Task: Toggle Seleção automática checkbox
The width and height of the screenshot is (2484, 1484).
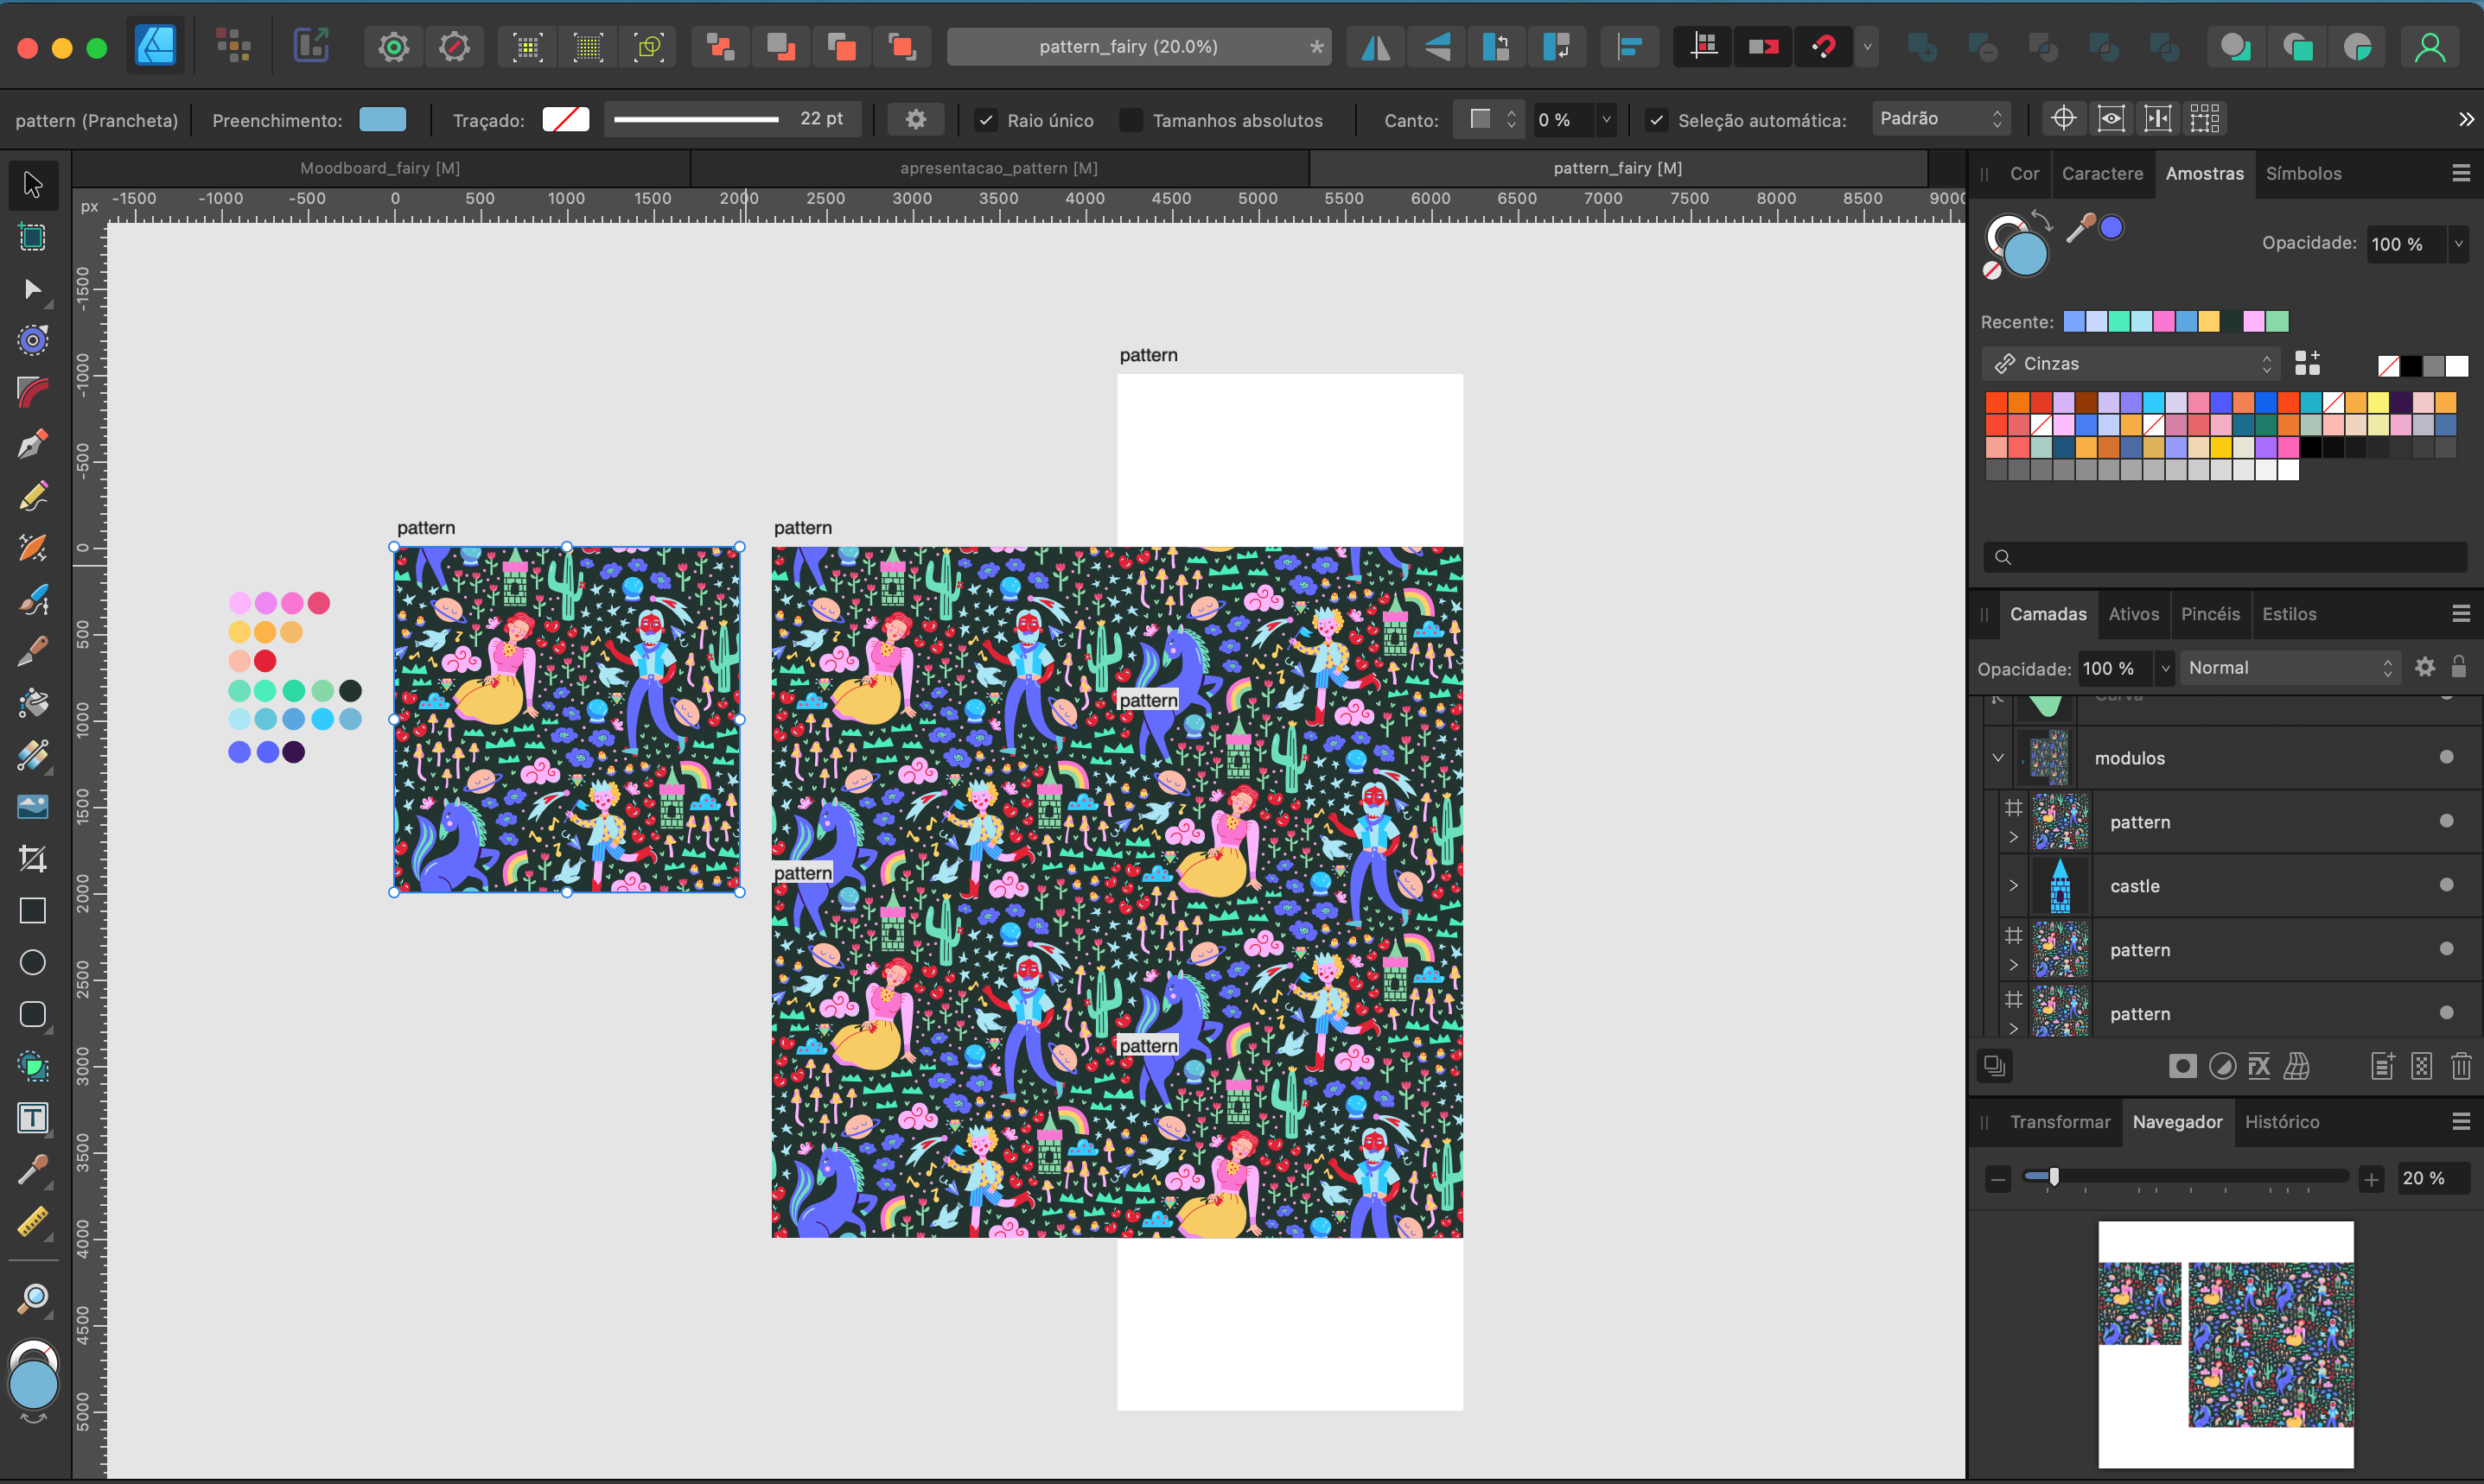Action: 1657,120
